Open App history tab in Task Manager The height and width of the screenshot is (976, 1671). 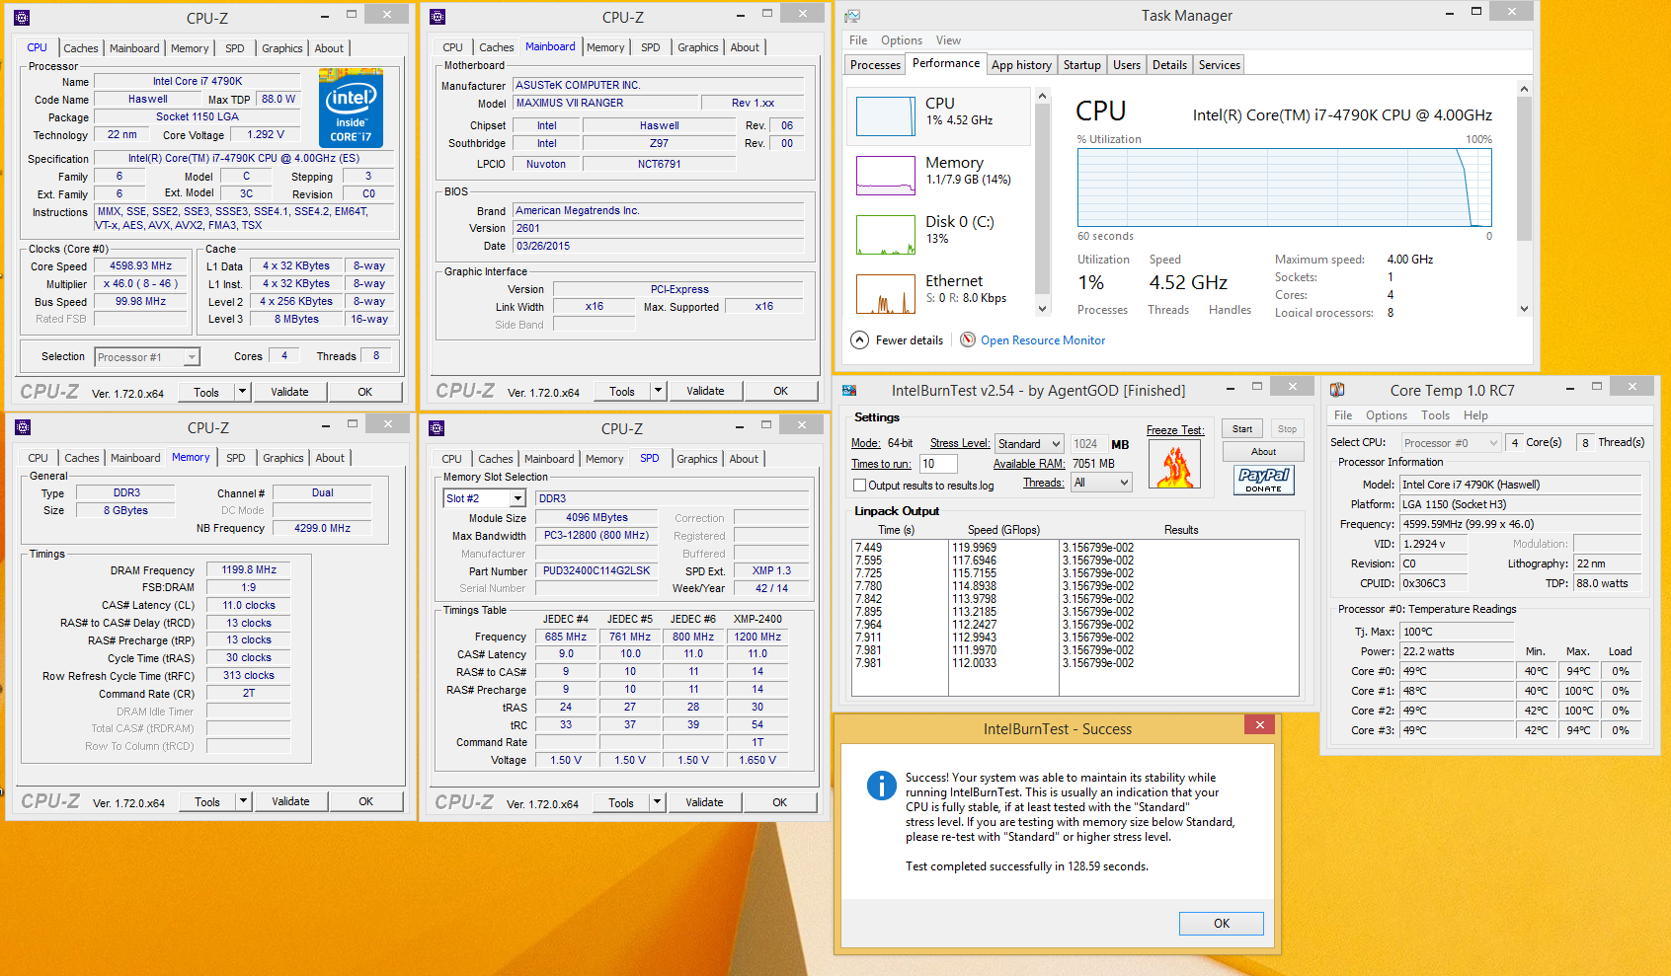point(1021,65)
